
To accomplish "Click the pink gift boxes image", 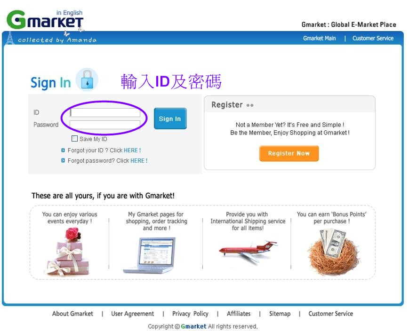I will pos(69,252).
